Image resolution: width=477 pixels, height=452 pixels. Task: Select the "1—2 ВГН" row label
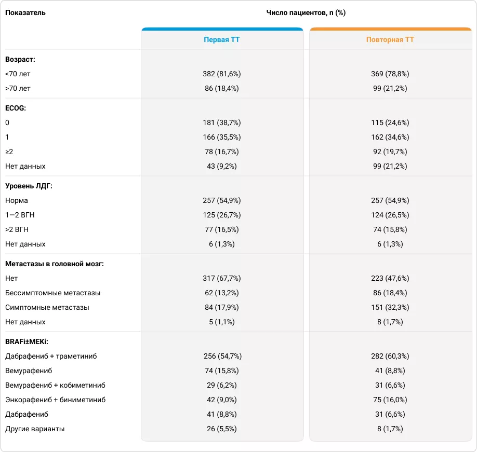20,215
